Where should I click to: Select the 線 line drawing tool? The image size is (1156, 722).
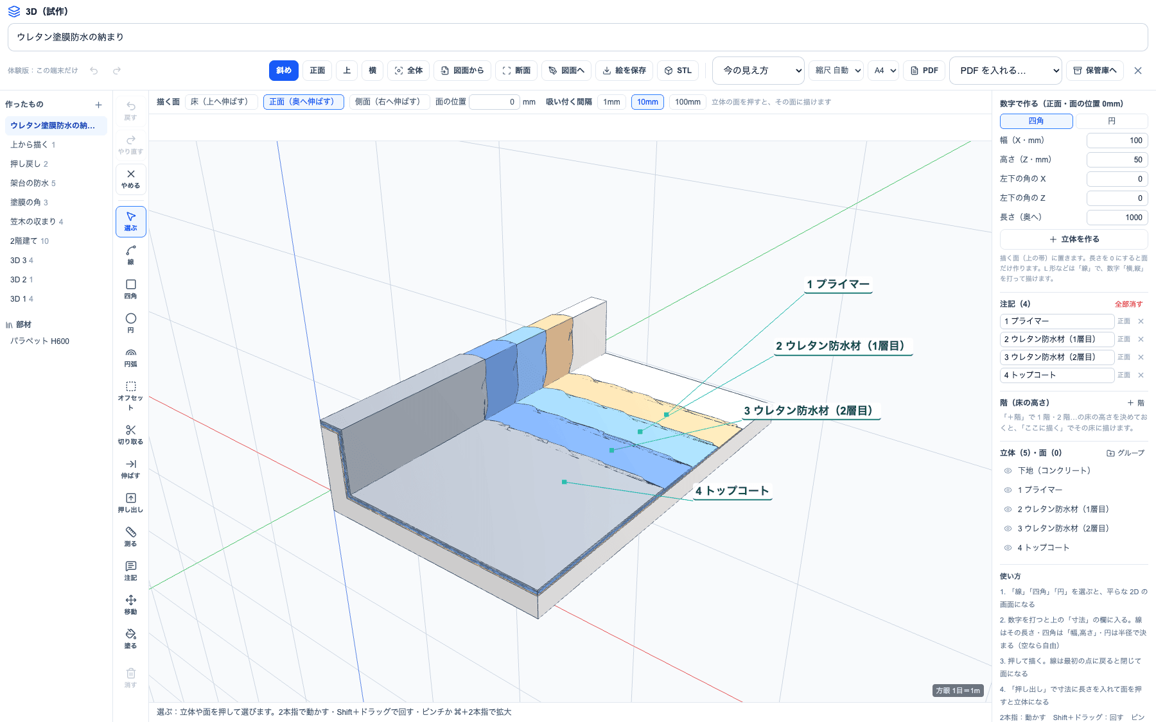pyautogui.click(x=131, y=255)
